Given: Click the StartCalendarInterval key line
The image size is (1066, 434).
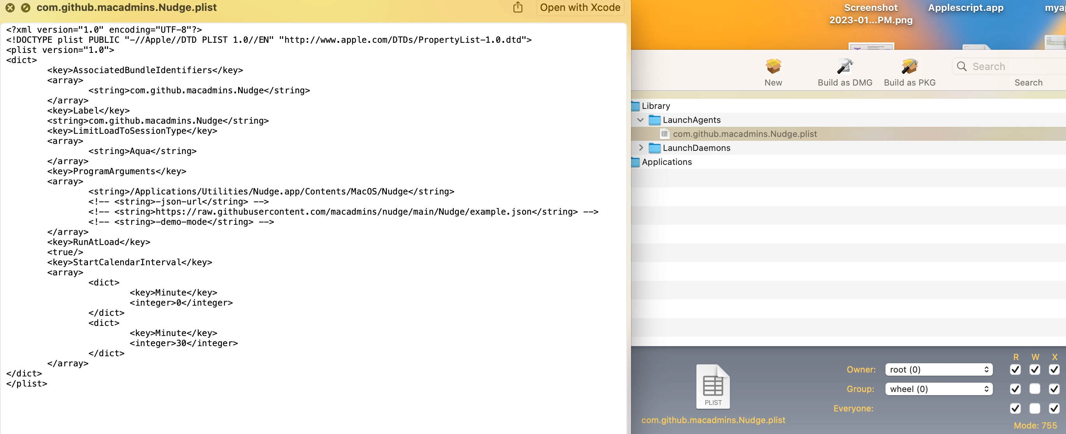Looking at the screenshot, I should (130, 262).
